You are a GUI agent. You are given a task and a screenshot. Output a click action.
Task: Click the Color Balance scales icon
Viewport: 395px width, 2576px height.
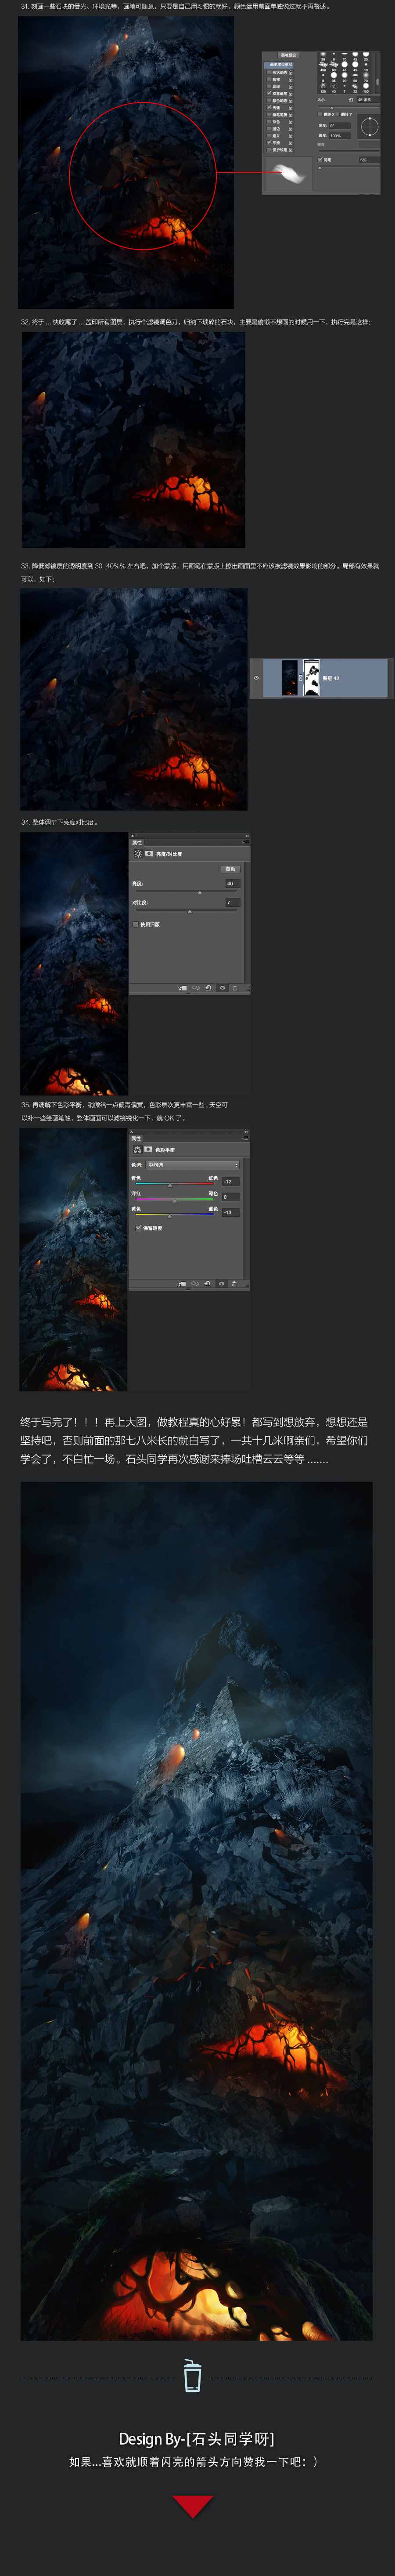(x=138, y=1150)
